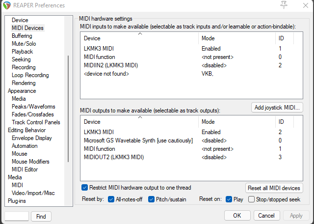Viewport: 314px width, 224px height.
Task: Go to Track Control Panels settings
Action: (x=36, y=122)
